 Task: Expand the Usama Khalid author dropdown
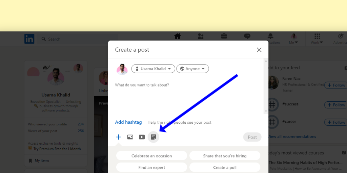click(x=153, y=69)
